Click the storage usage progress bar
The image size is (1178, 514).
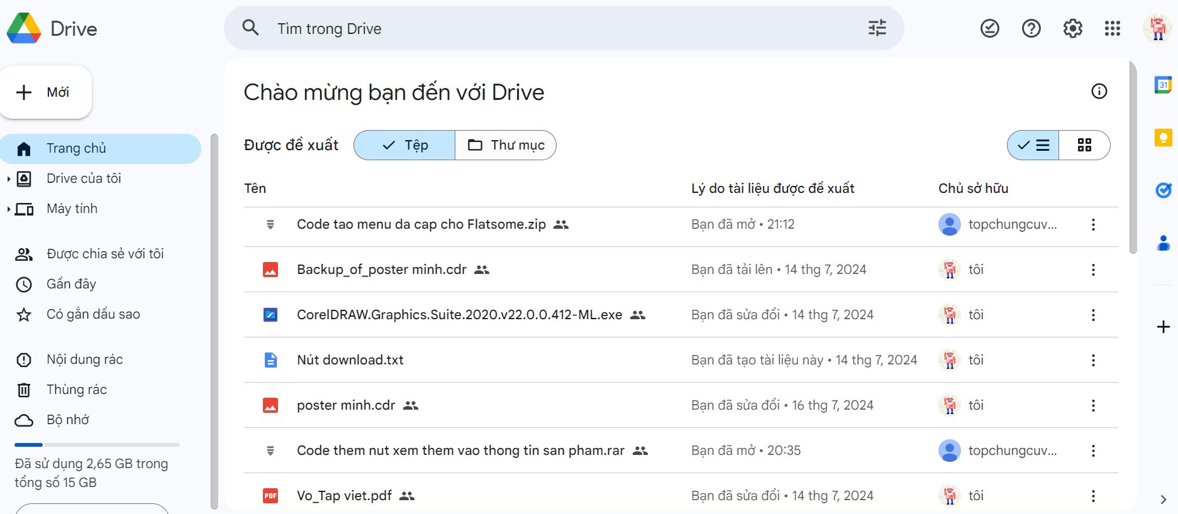click(x=97, y=445)
